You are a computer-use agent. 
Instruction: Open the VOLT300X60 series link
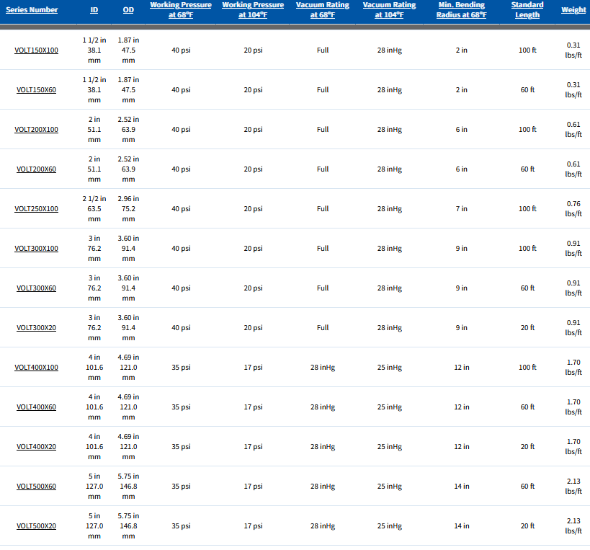click(x=36, y=288)
